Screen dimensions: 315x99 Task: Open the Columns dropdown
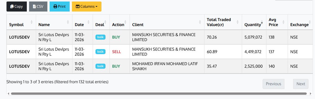point(87,7)
